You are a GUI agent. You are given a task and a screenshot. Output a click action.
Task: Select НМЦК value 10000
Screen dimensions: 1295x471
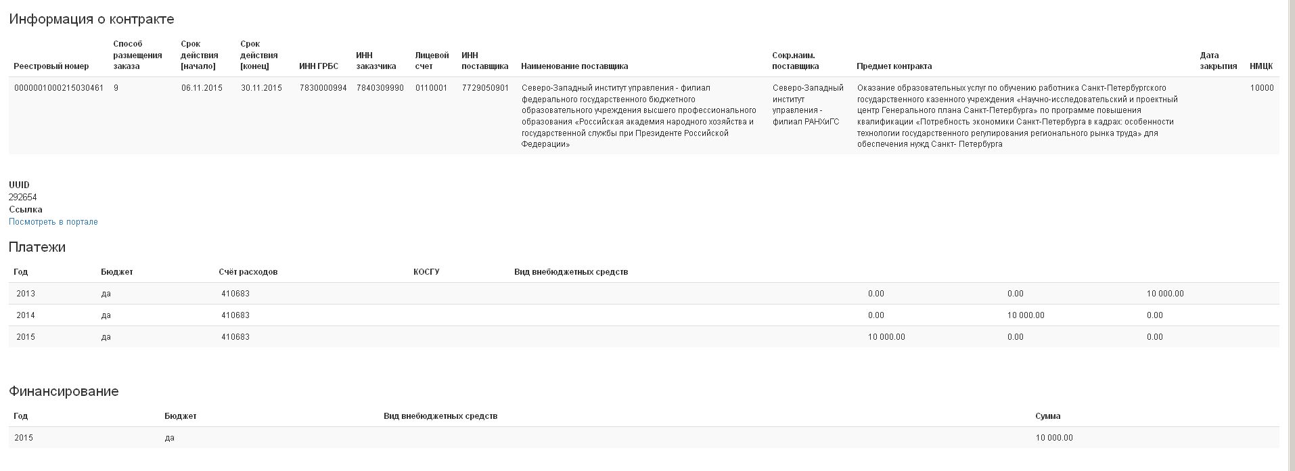(1262, 88)
